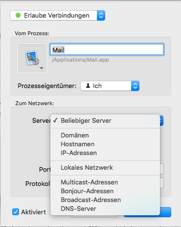This screenshot has height=227, width=181.
Task: Click the checkmark next to Beliebiger Server
Action: point(55,120)
